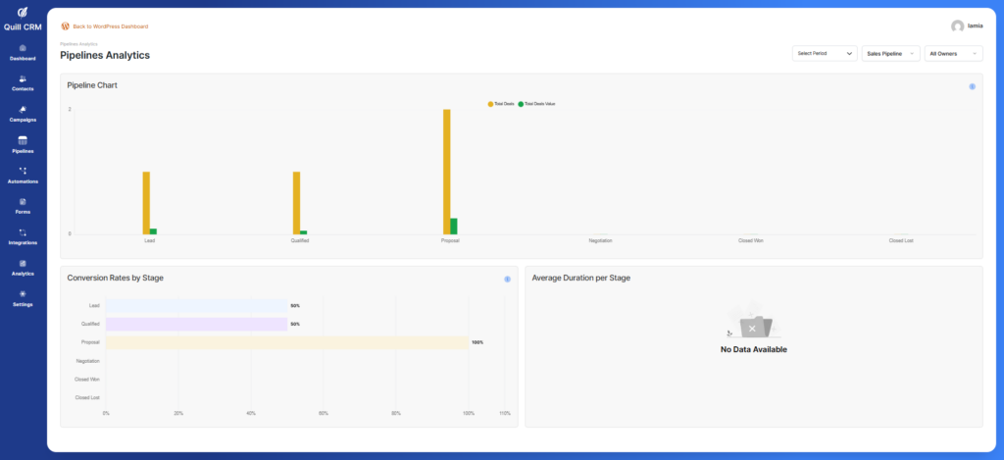Click the Proposal 100% conversion bar
1004x460 pixels.
click(x=286, y=342)
